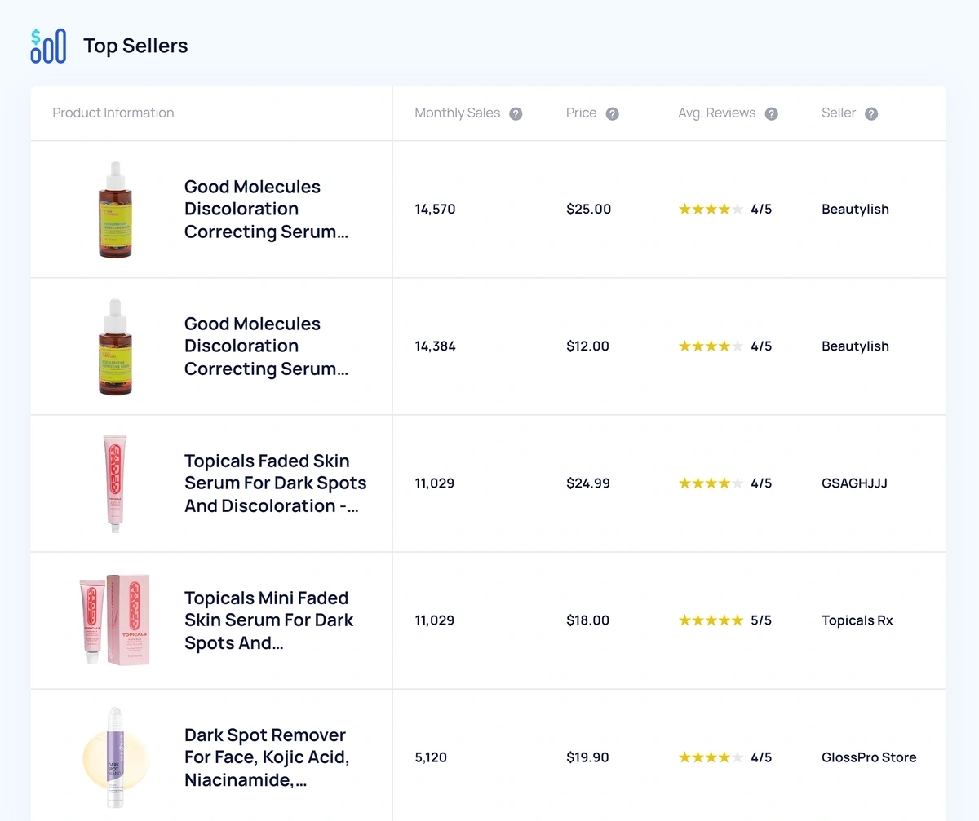Screen dimensions: 979x821
Task: Open the $25.00 Good Molecules serum thumbnail
Action: (115, 210)
